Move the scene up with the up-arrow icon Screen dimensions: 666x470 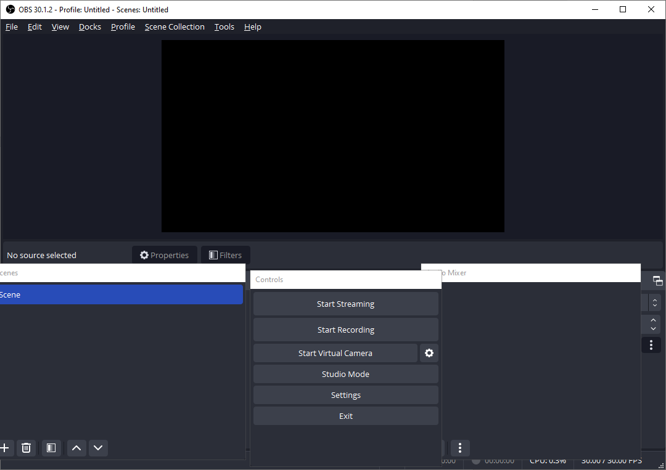(76, 448)
